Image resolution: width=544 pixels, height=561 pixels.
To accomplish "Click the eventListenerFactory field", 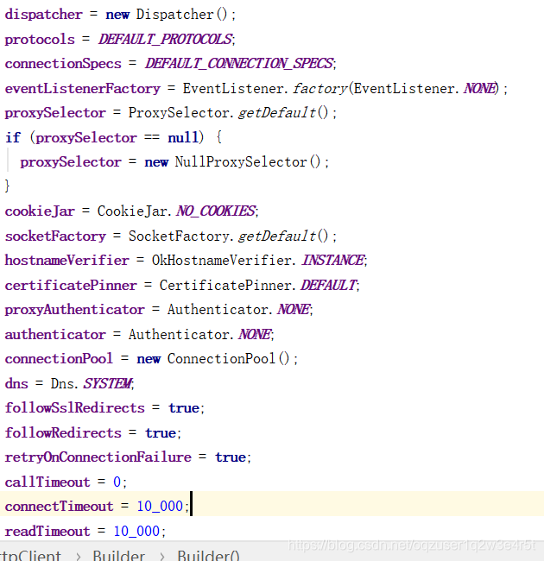I will pyautogui.click(x=83, y=88).
